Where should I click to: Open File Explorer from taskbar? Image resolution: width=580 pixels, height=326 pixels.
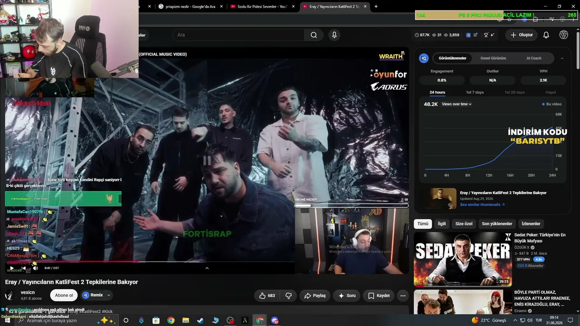[186, 321]
